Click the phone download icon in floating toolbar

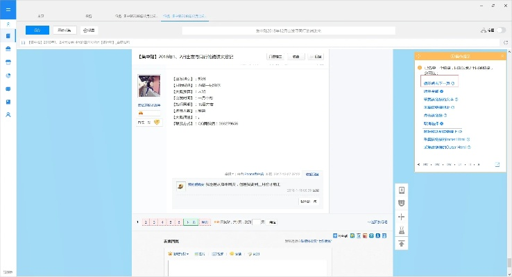(402, 190)
